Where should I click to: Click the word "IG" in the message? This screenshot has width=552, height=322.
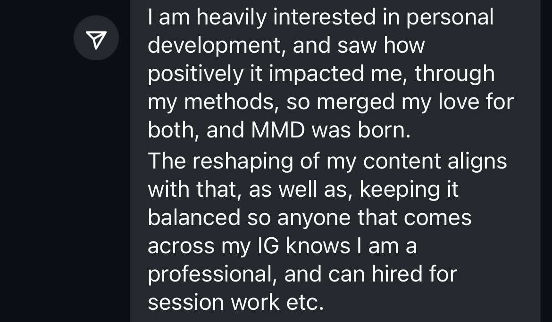pos(268,245)
